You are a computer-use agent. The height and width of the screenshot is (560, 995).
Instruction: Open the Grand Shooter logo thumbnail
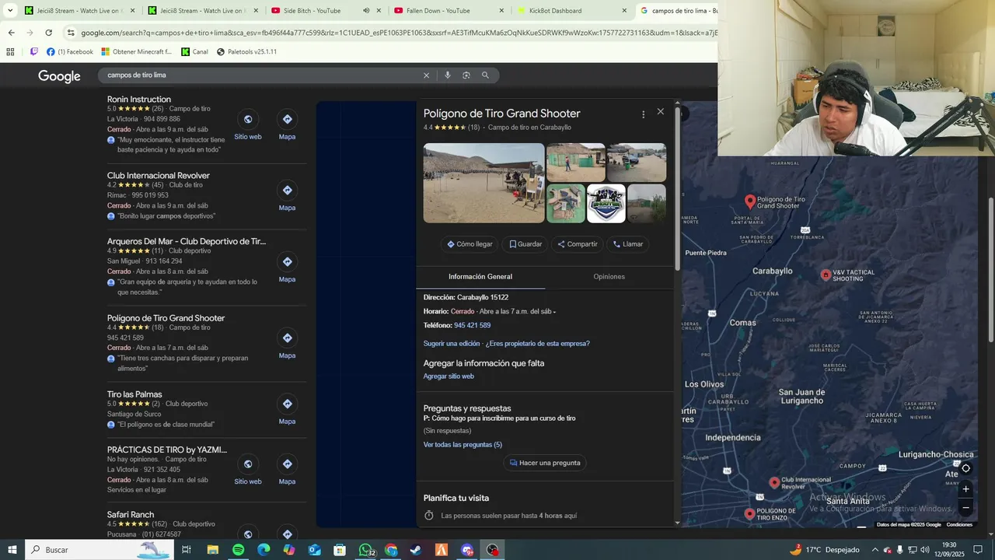click(x=606, y=204)
